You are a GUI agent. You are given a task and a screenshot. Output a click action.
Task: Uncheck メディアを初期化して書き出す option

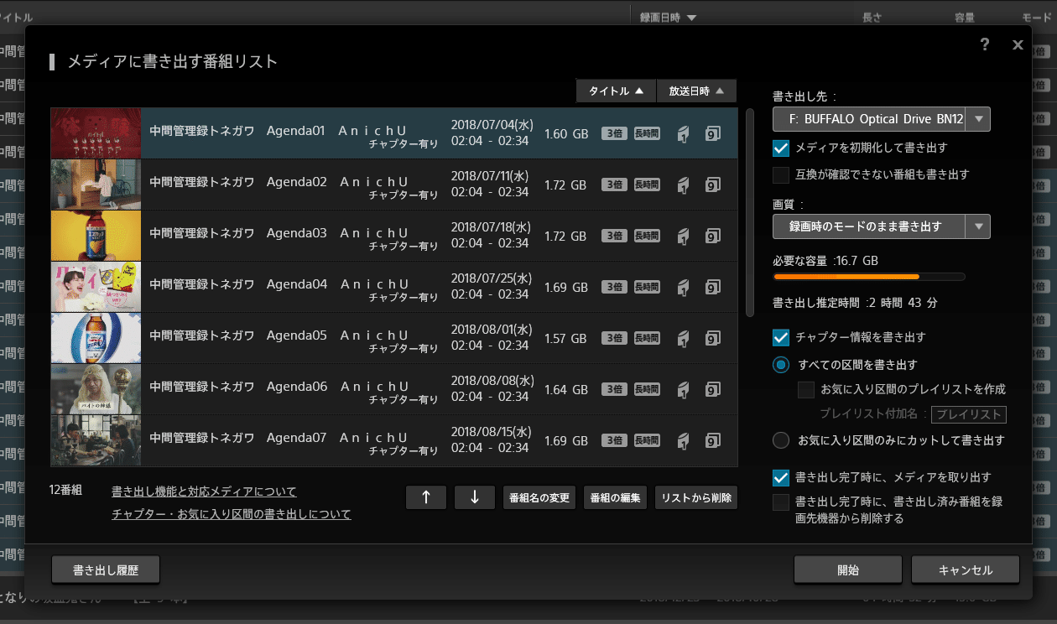(781, 149)
